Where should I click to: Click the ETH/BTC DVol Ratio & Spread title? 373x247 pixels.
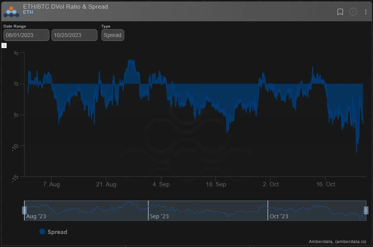pyautogui.click(x=65, y=6)
